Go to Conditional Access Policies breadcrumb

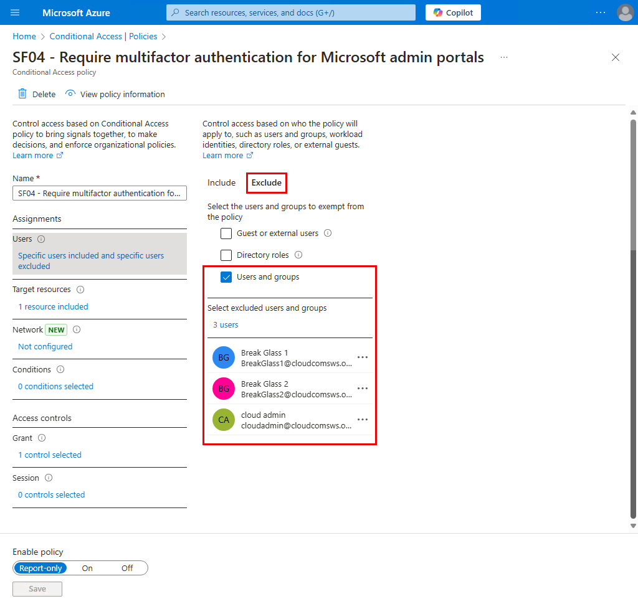tap(103, 36)
